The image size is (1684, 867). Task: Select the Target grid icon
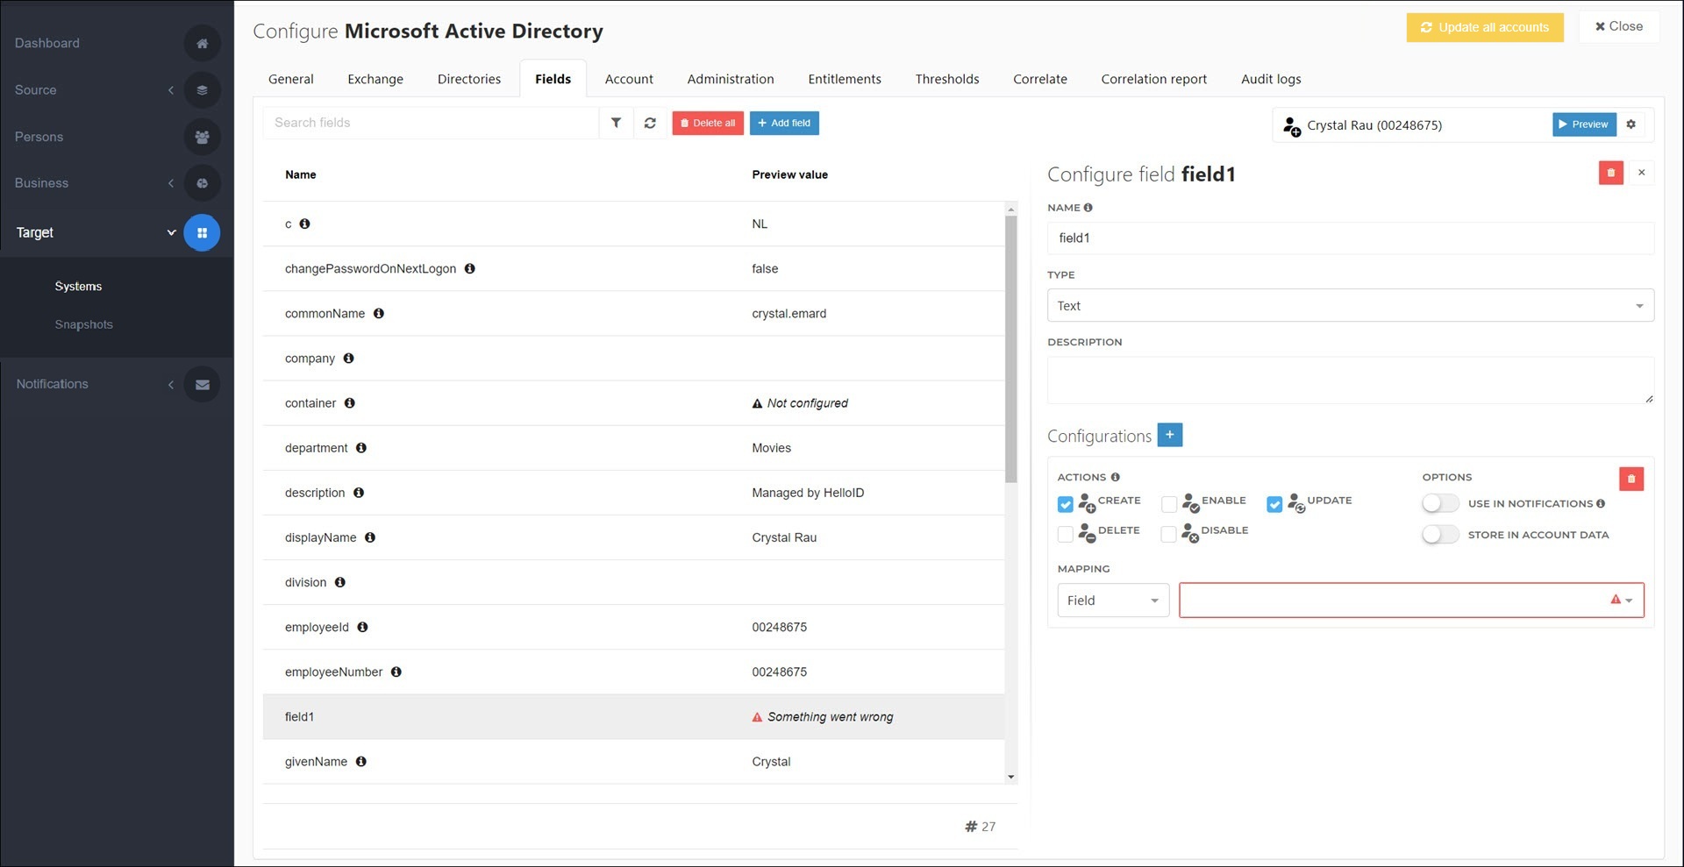click(x=202, y=232)
